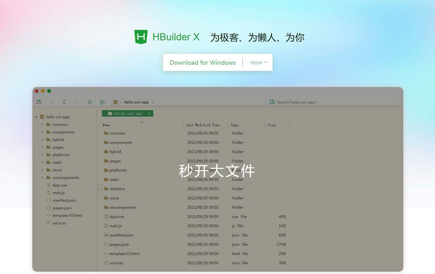Expand the platforms folder in the project tree
This screenshot has height=274, width=435.
pyautogui.click(x=42, y=155)
